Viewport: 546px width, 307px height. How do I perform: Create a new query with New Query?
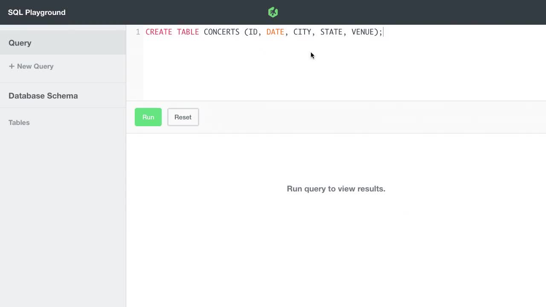[x=35, y=66]
